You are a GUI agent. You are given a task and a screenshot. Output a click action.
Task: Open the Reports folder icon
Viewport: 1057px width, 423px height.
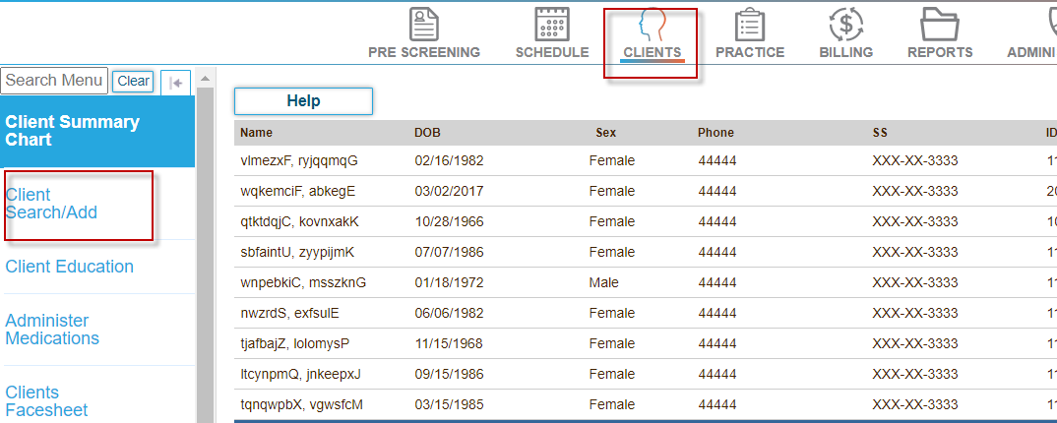tap(940, 25)
